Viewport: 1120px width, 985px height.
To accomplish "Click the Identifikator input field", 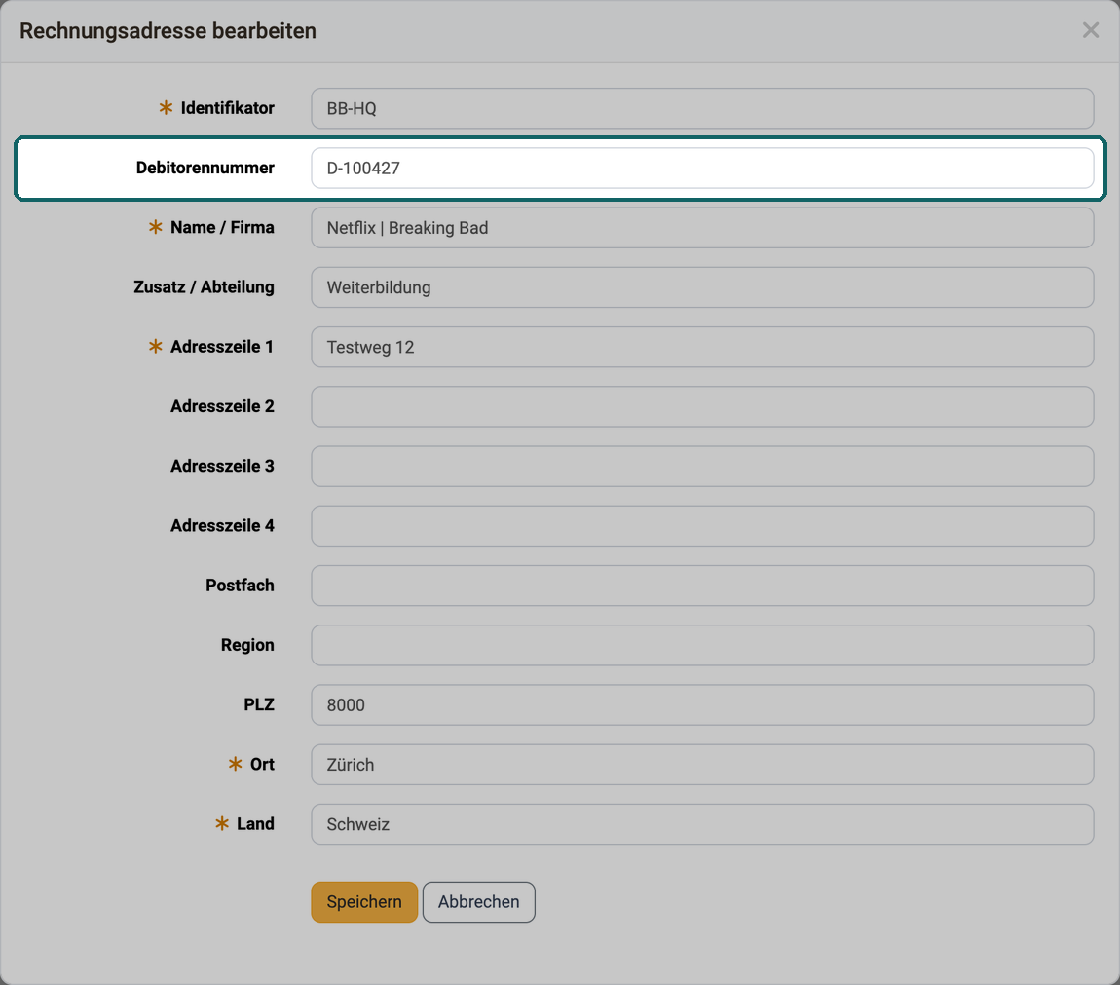I will click(702, 109).
